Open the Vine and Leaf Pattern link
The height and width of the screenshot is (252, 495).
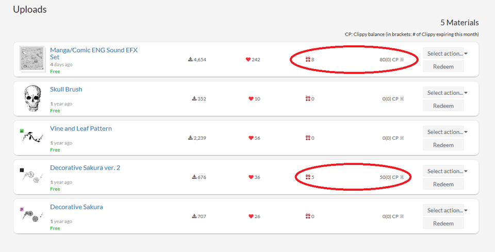81,129
